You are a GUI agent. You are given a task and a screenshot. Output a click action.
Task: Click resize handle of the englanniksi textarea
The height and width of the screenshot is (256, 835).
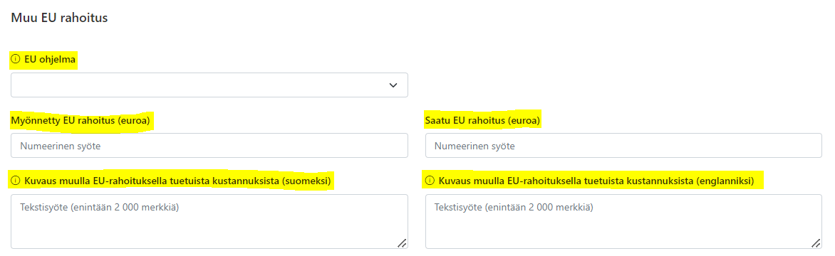(x=816, y=242)
